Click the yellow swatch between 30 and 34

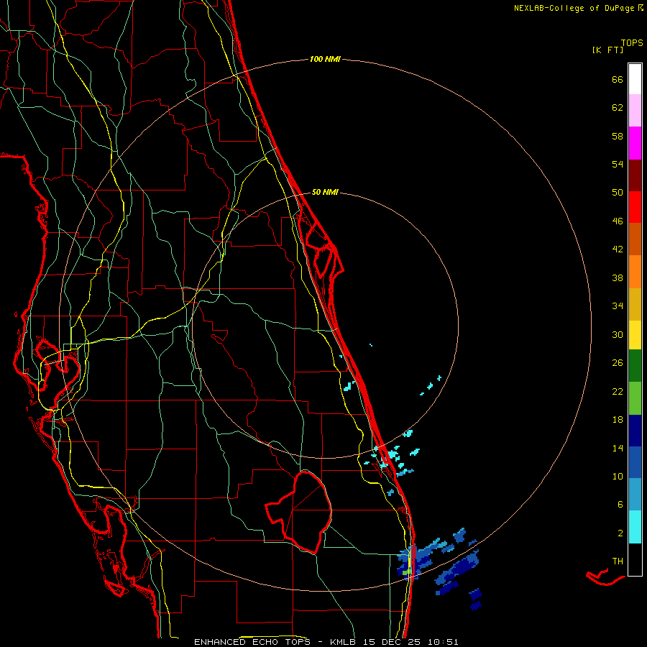coord(635,334)
